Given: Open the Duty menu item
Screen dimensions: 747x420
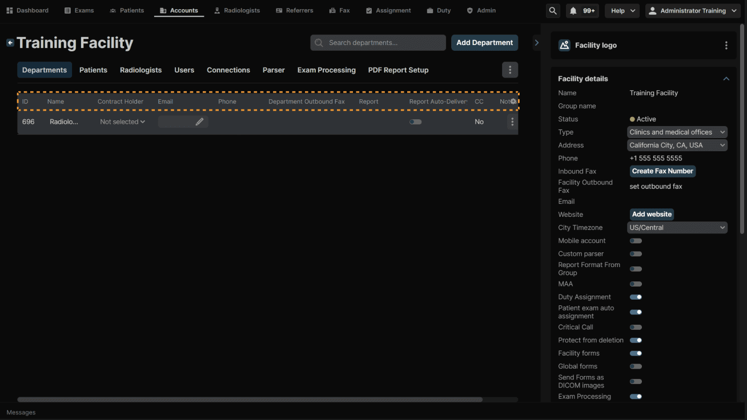Looking at the screenshot, I should click(439, 11).
